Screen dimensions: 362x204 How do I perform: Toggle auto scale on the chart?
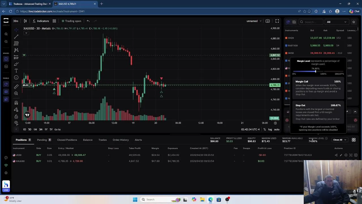[277, 129]
